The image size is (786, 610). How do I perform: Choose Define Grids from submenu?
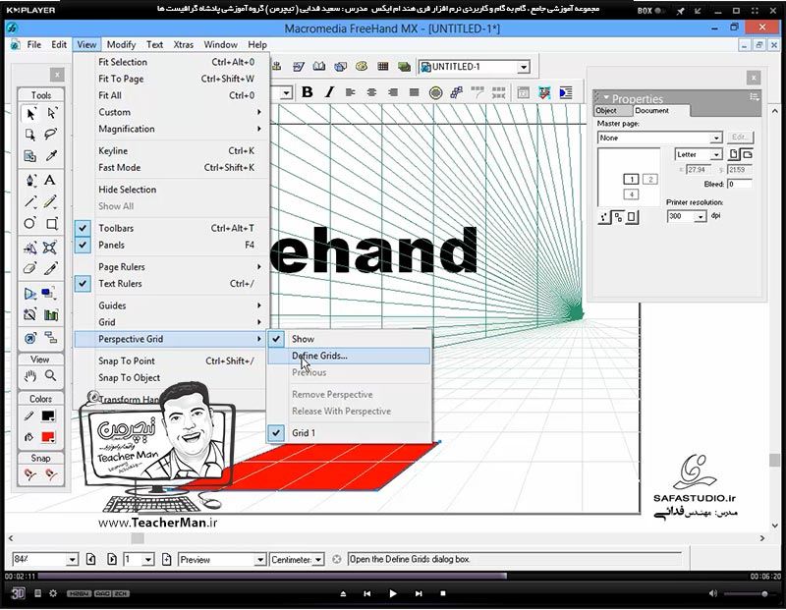point(349,356)
